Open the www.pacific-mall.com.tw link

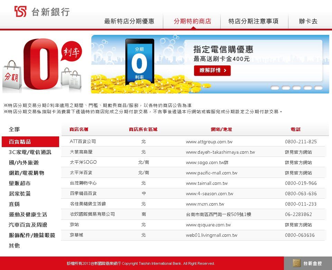pos(212,173)
